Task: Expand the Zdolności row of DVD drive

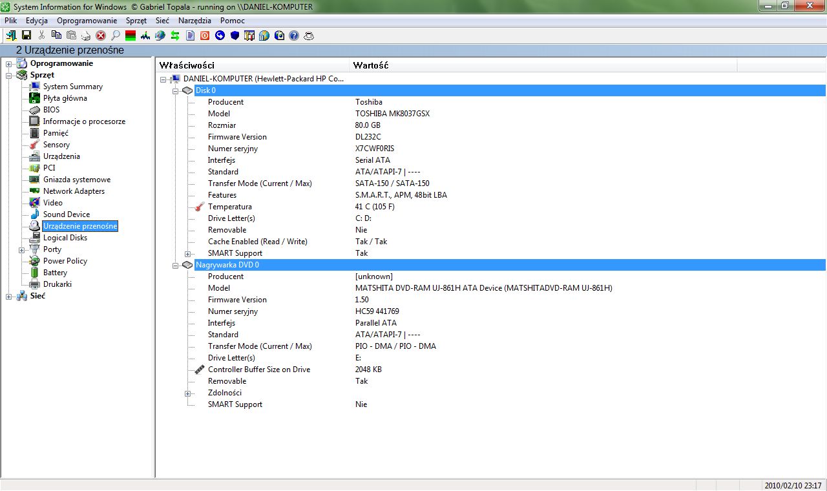Action: click(x=188, y=393)
